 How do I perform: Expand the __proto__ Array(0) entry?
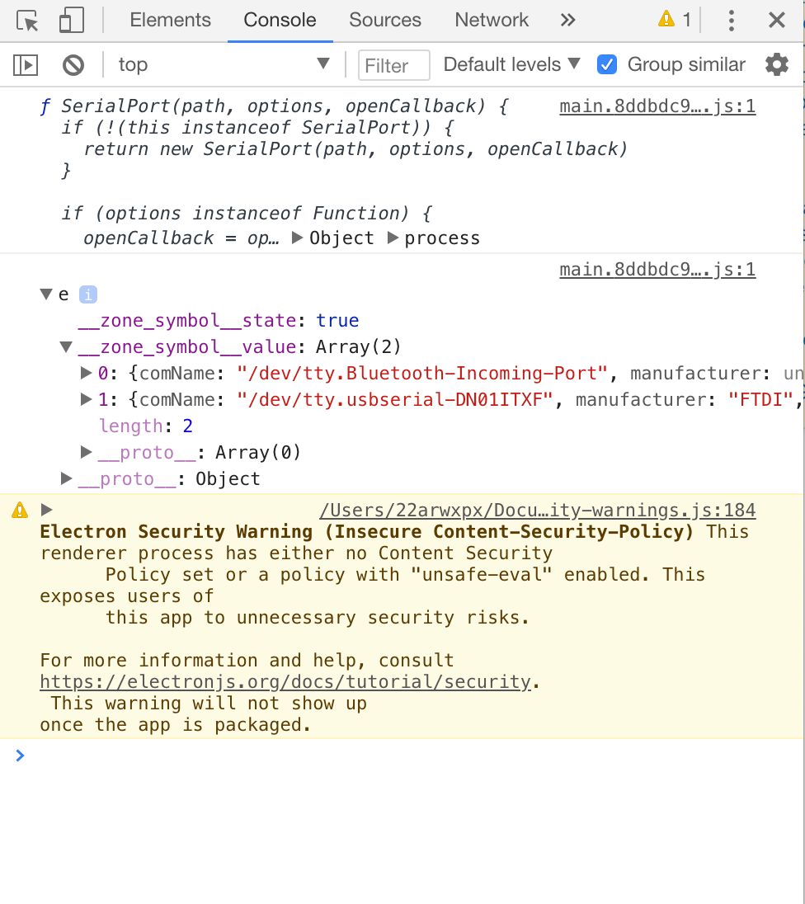tap(86, 451)
